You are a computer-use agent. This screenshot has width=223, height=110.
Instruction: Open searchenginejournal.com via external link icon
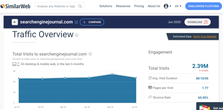coord(76,22)
